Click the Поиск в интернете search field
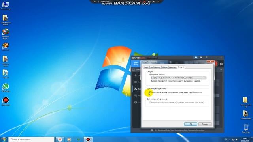The height and width of the screenshot is (142, 253). click(x=31, y=139)
